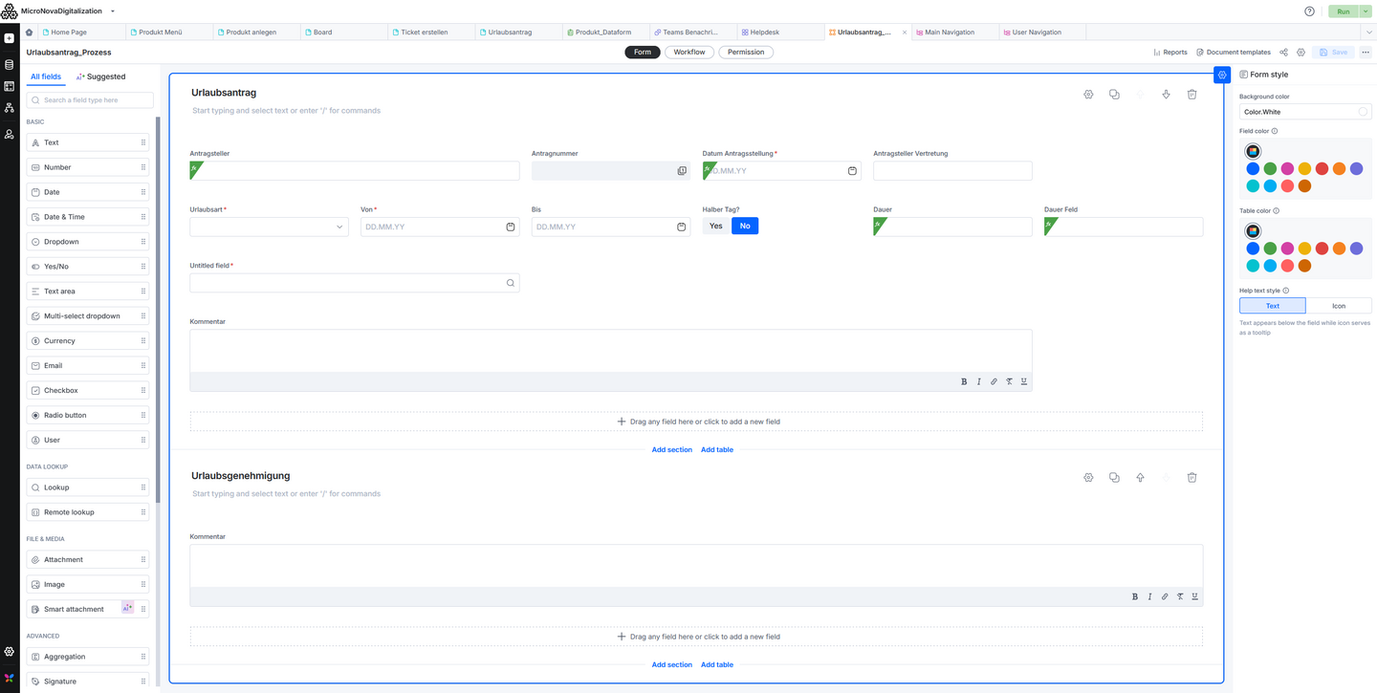Screen dimensions: 1377x693
Task: Open settings of Urlaubsantrag section
Action: [1088, 95]
